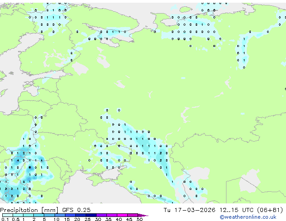286x221 pixels.
Task: Pick the 10–15 mm blue legend swatch
Action: point(60,215)
